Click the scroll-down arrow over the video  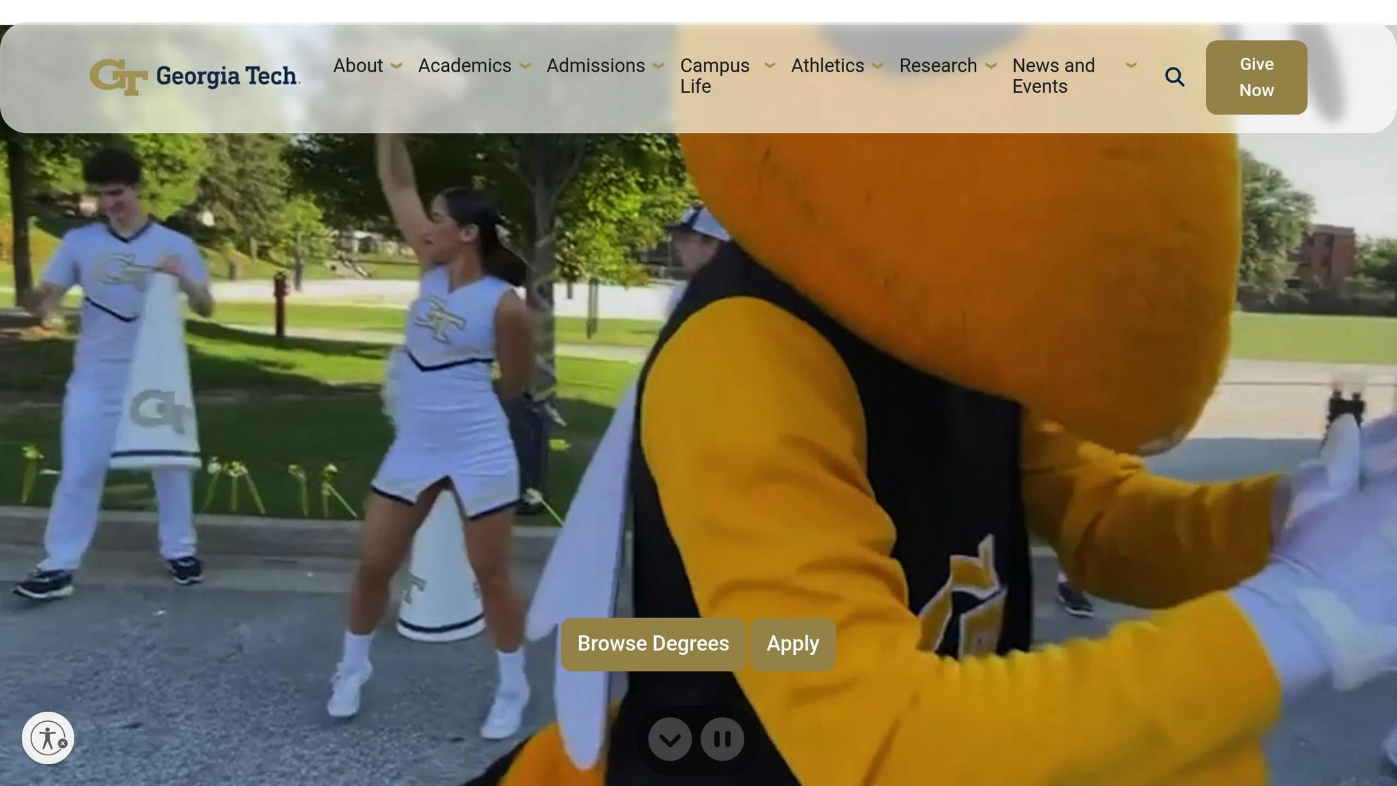click(671, 738)
